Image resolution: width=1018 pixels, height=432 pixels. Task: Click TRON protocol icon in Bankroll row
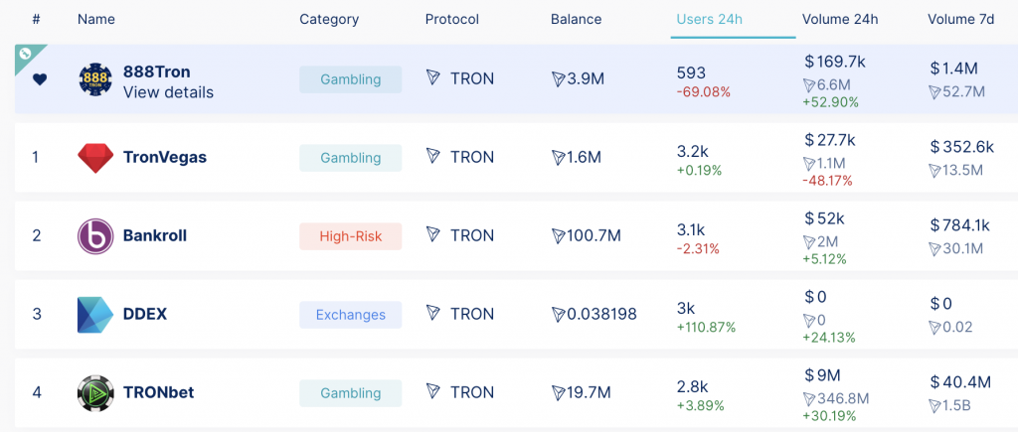433,235
